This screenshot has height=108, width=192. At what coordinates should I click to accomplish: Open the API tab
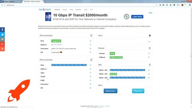click(x=91, y=10)
